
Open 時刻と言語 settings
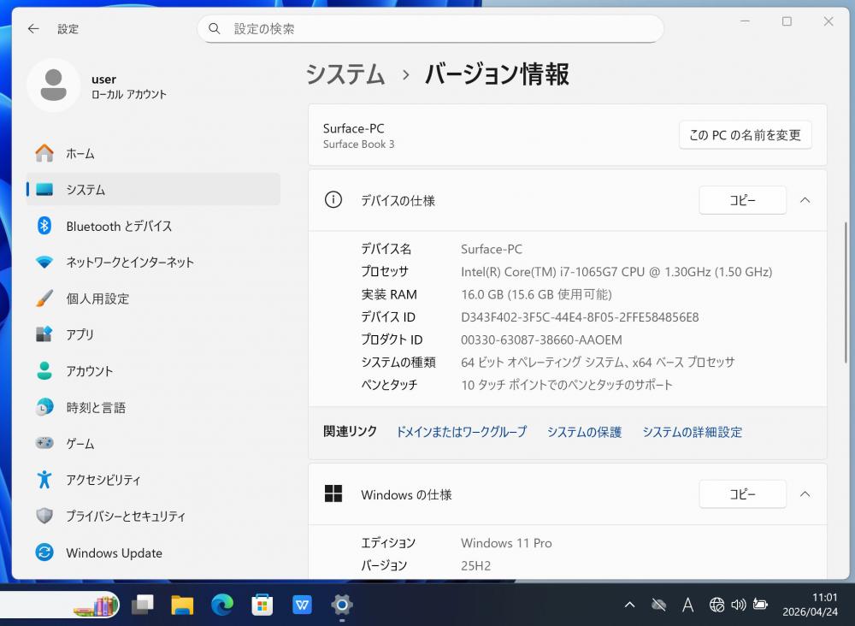pyautogui.click(x=96, y=408)
